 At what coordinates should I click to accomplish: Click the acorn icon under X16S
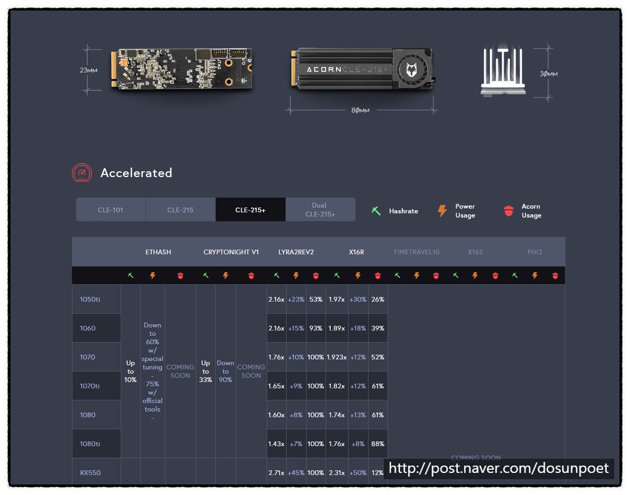pyautogui.click(x=495, y=275)
